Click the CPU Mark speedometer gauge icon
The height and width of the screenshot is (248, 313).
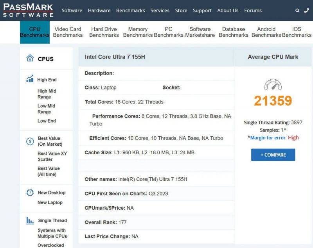pyautogui.click(x=273, y=85)
